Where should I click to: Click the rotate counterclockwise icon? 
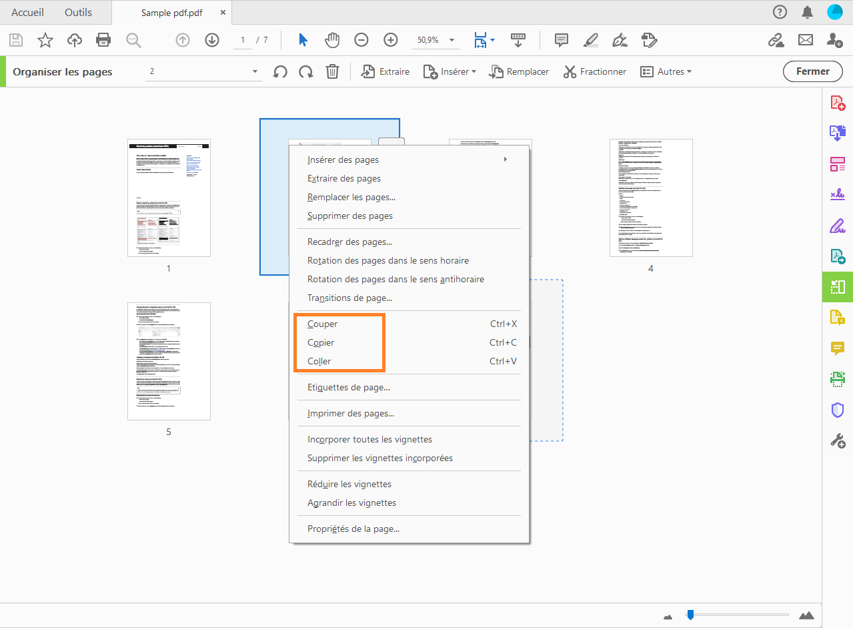(280, 71)
